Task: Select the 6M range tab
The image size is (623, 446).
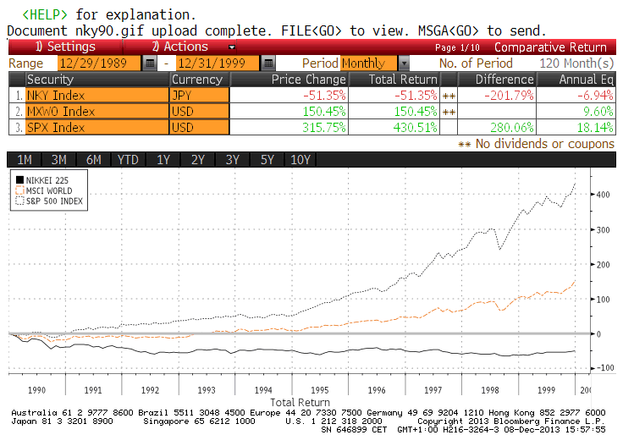Action: [x=93, y=160]
